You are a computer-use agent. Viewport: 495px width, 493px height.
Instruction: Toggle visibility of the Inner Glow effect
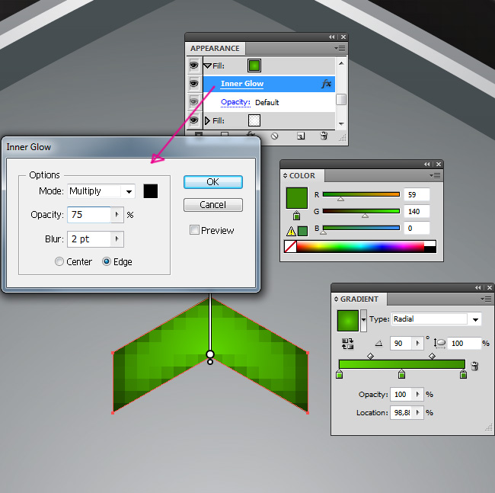pyautogui.click(x=194, y=84)
